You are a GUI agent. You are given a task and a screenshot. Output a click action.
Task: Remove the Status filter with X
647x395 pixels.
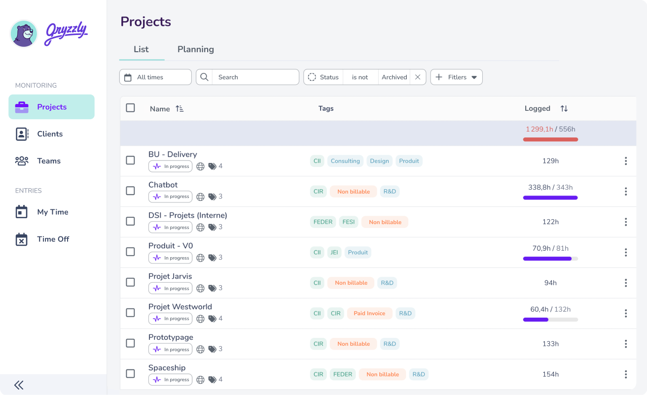(418, 77)
